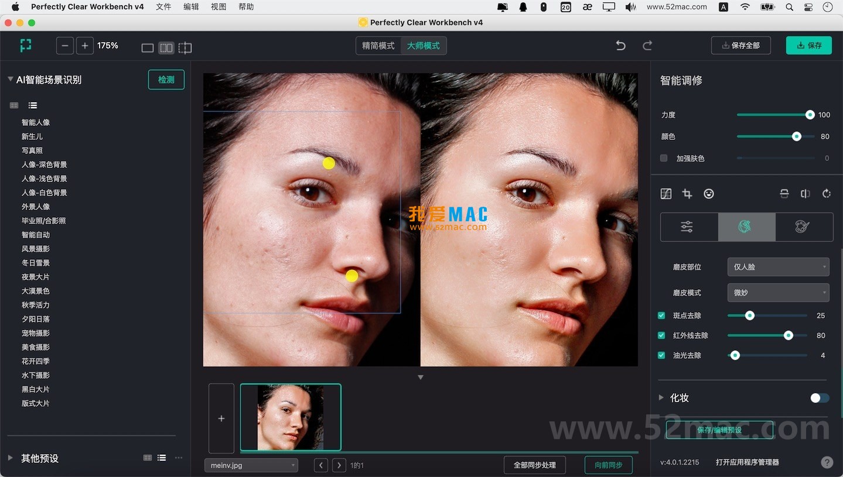Expand the 化妆 section
Screen dimensions: 843x477
click(661, 397)
